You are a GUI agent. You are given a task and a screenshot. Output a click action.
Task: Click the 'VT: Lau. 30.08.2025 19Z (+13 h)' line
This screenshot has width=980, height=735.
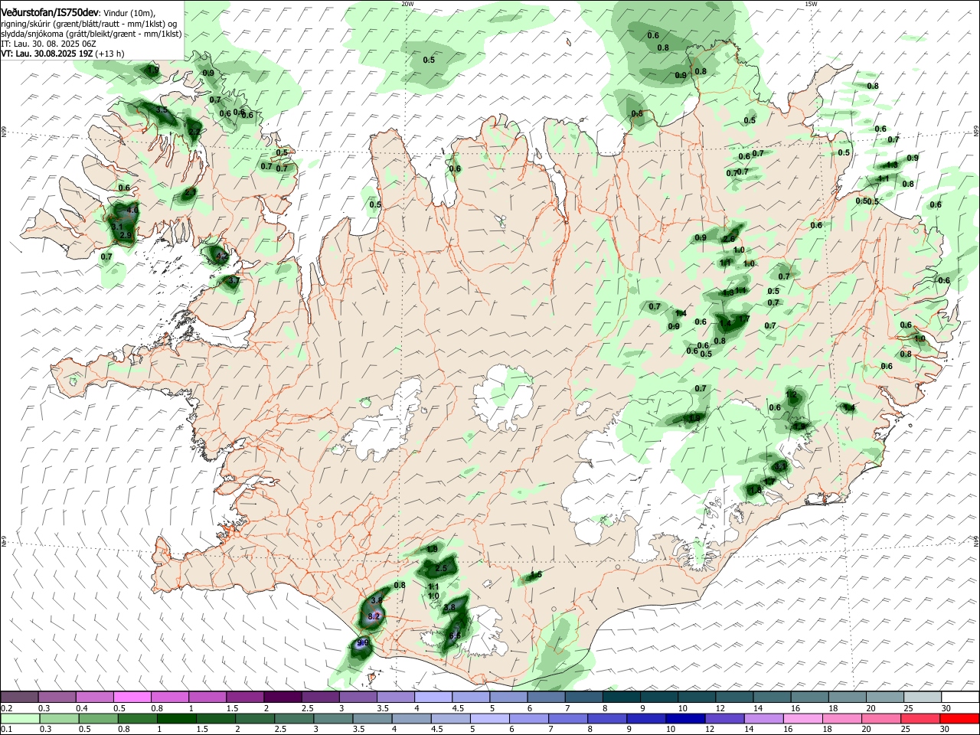click(62, 54)
